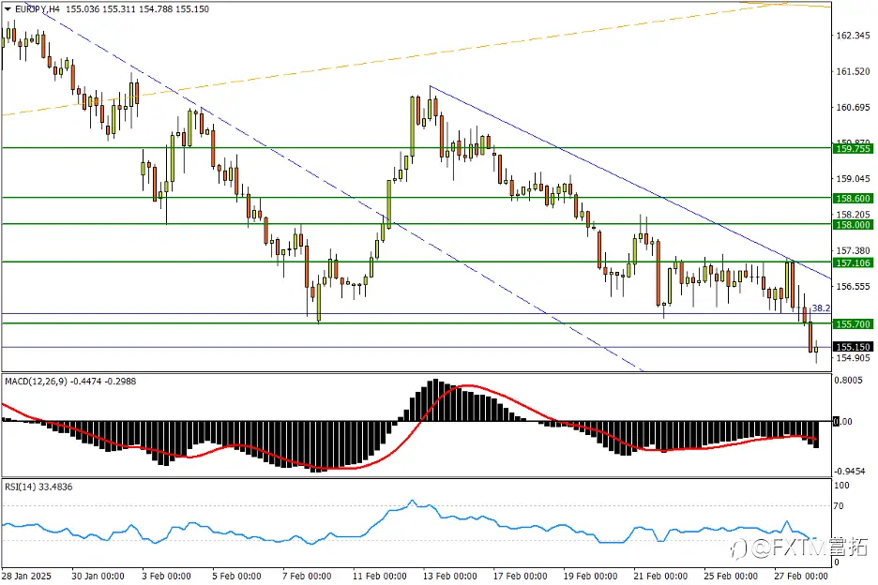Click the 25 Feb 00:00 time label

(x=731, y=576)
